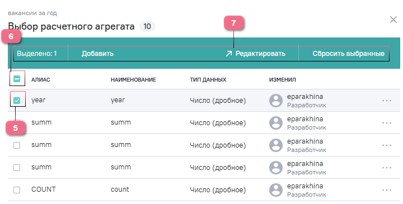Click the count badge showing 10
The width and height of the screenshot is (403, 204).
[x=147, y=26]
